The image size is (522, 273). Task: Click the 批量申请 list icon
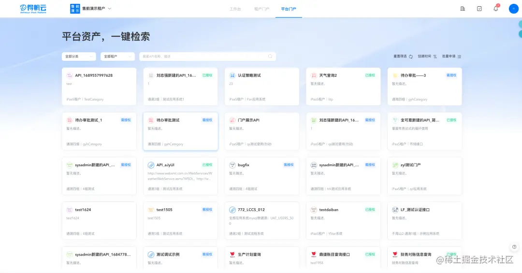click(x=460, y=57)
